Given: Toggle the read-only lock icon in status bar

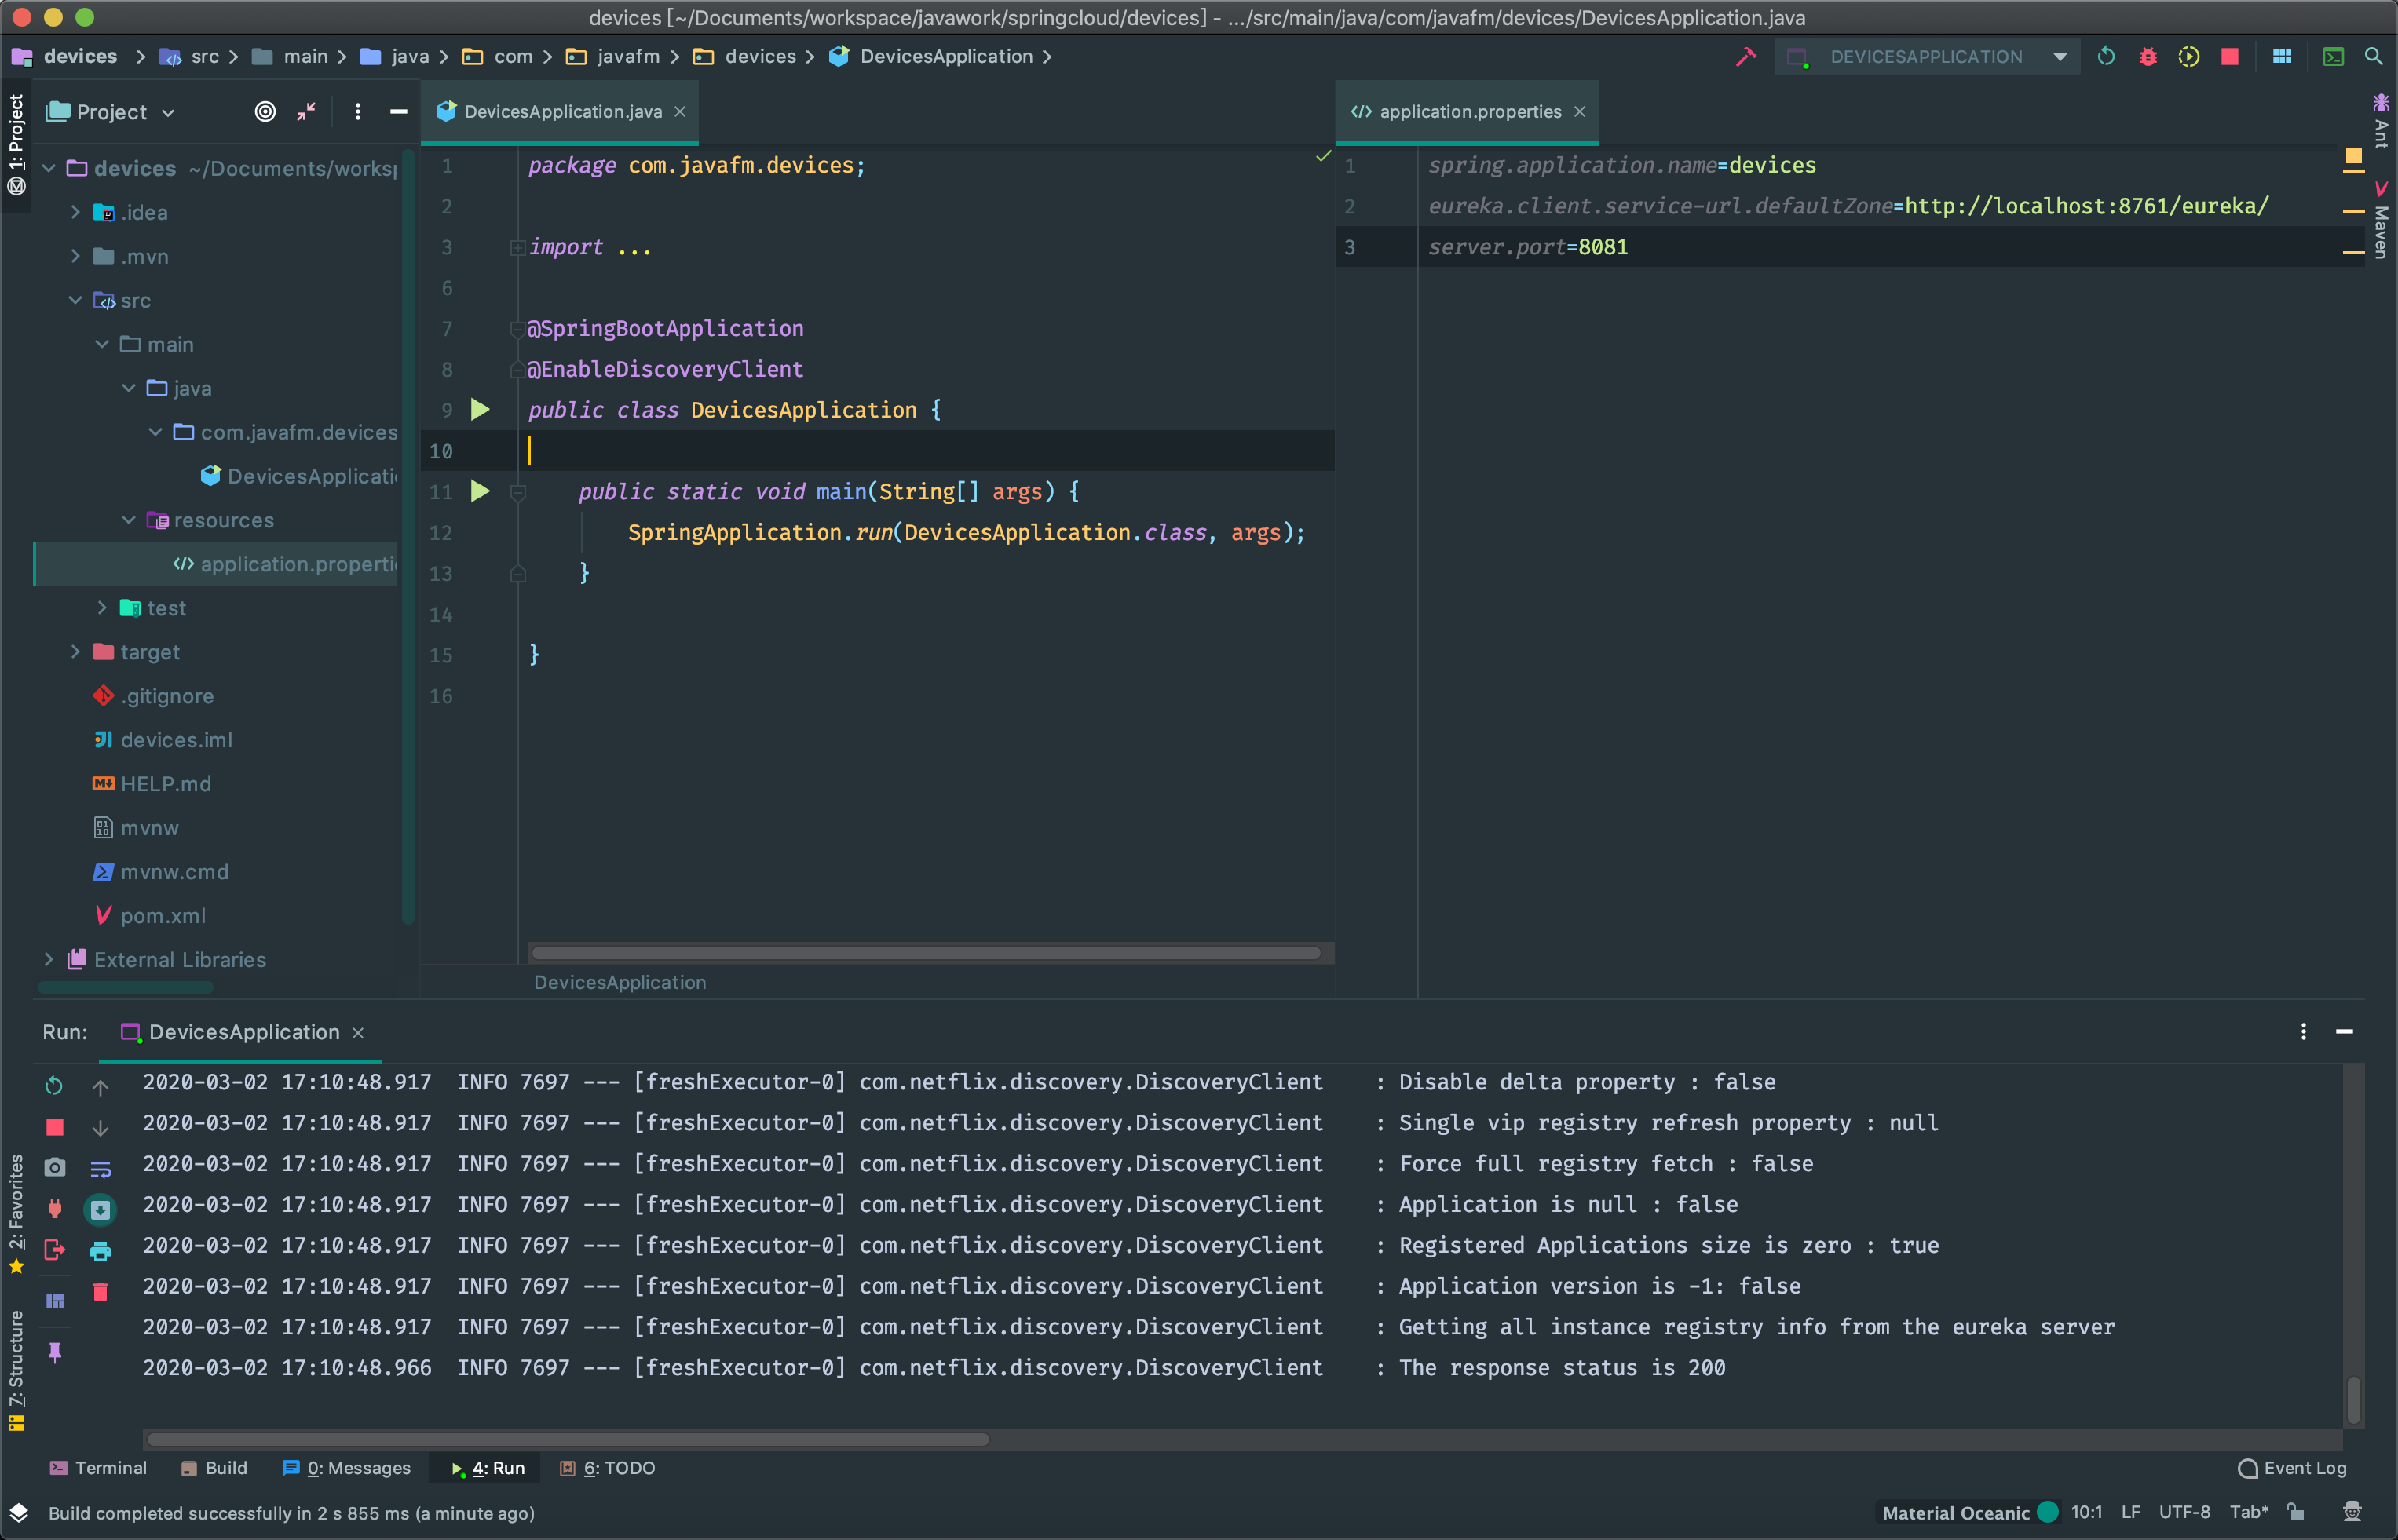Looking at the screenshot, I should 2295,1512.
